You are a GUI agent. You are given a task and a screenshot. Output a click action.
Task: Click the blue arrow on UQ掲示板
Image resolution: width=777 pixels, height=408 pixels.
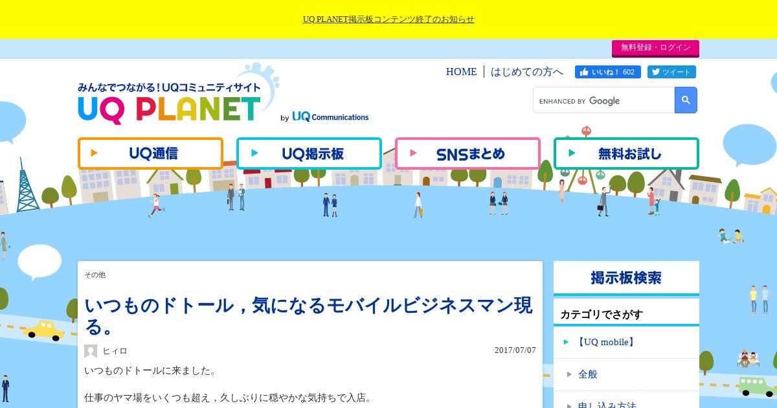pos(255,153)
